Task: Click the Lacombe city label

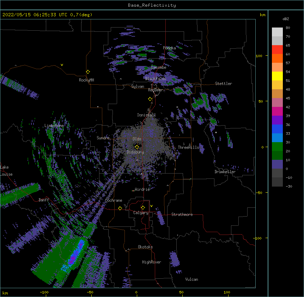Action: (x=159, y=67)
